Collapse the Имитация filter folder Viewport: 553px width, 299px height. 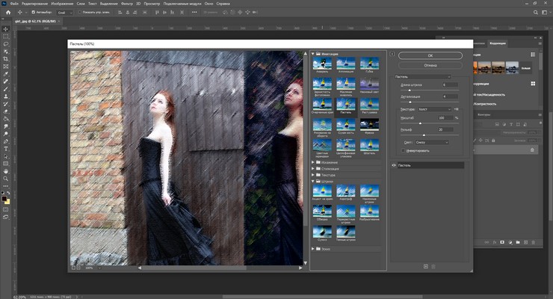[x=312, y=54]
